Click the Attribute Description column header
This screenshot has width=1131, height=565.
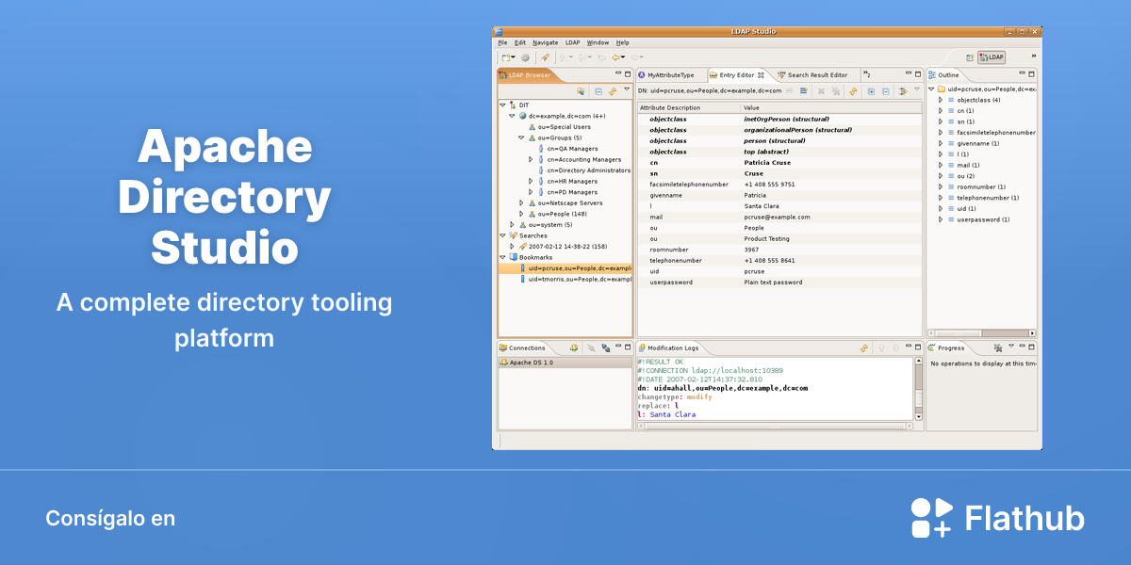pyautogui.click(x=688, y=108)
